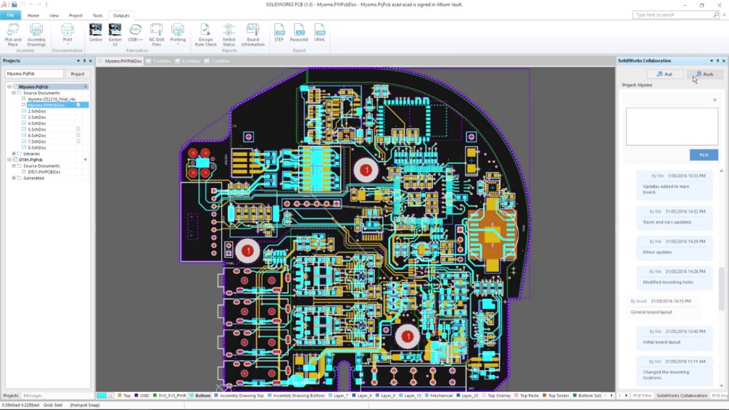Open 5.SchDoc in the project tree
Image resolution: width=729 pixels, height=410 pixels.
point(37,129)
